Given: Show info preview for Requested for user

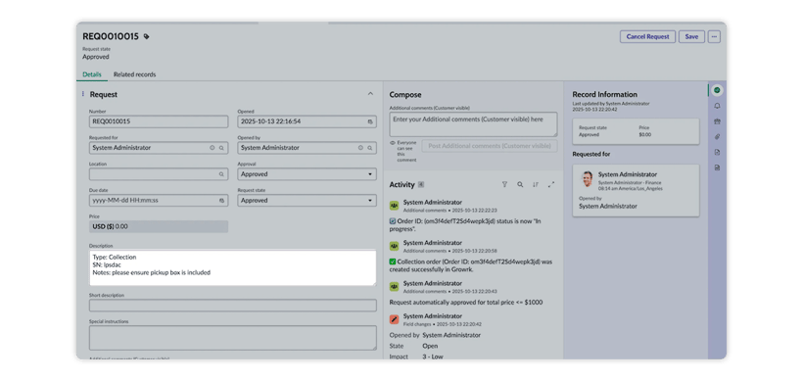Looking at the screenshot, I should coord(213,148).
